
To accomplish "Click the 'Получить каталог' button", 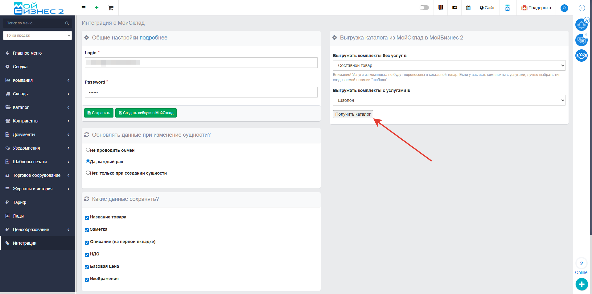I will click(x=353, y=114).
